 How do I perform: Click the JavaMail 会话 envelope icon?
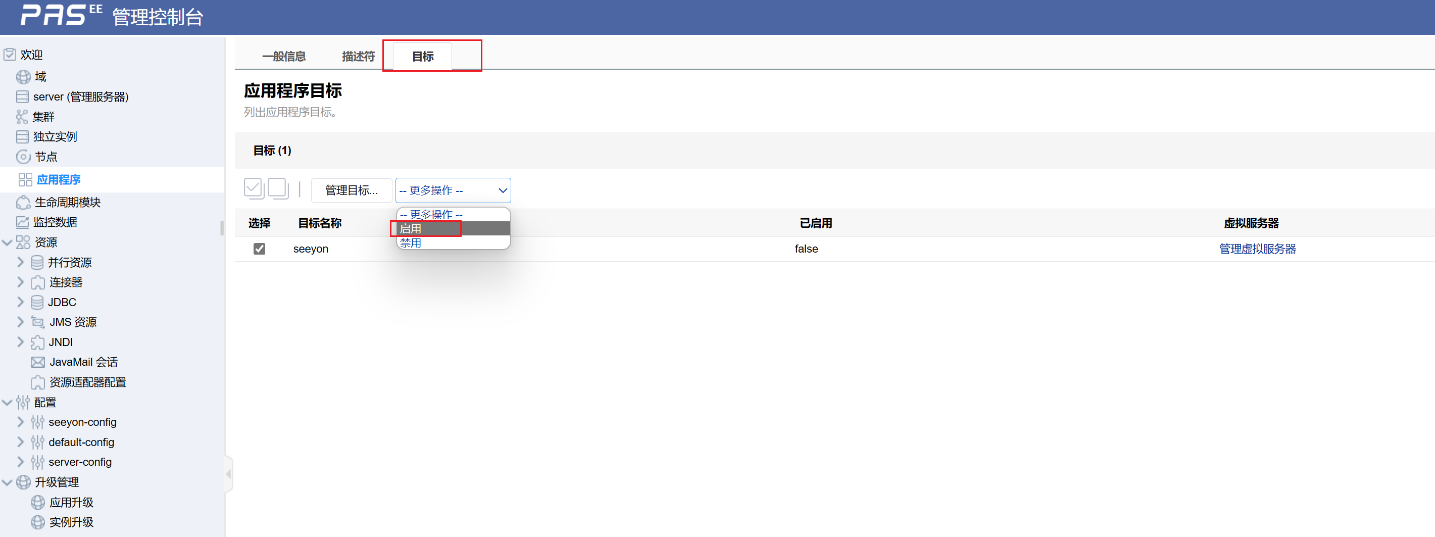(38, 362)
